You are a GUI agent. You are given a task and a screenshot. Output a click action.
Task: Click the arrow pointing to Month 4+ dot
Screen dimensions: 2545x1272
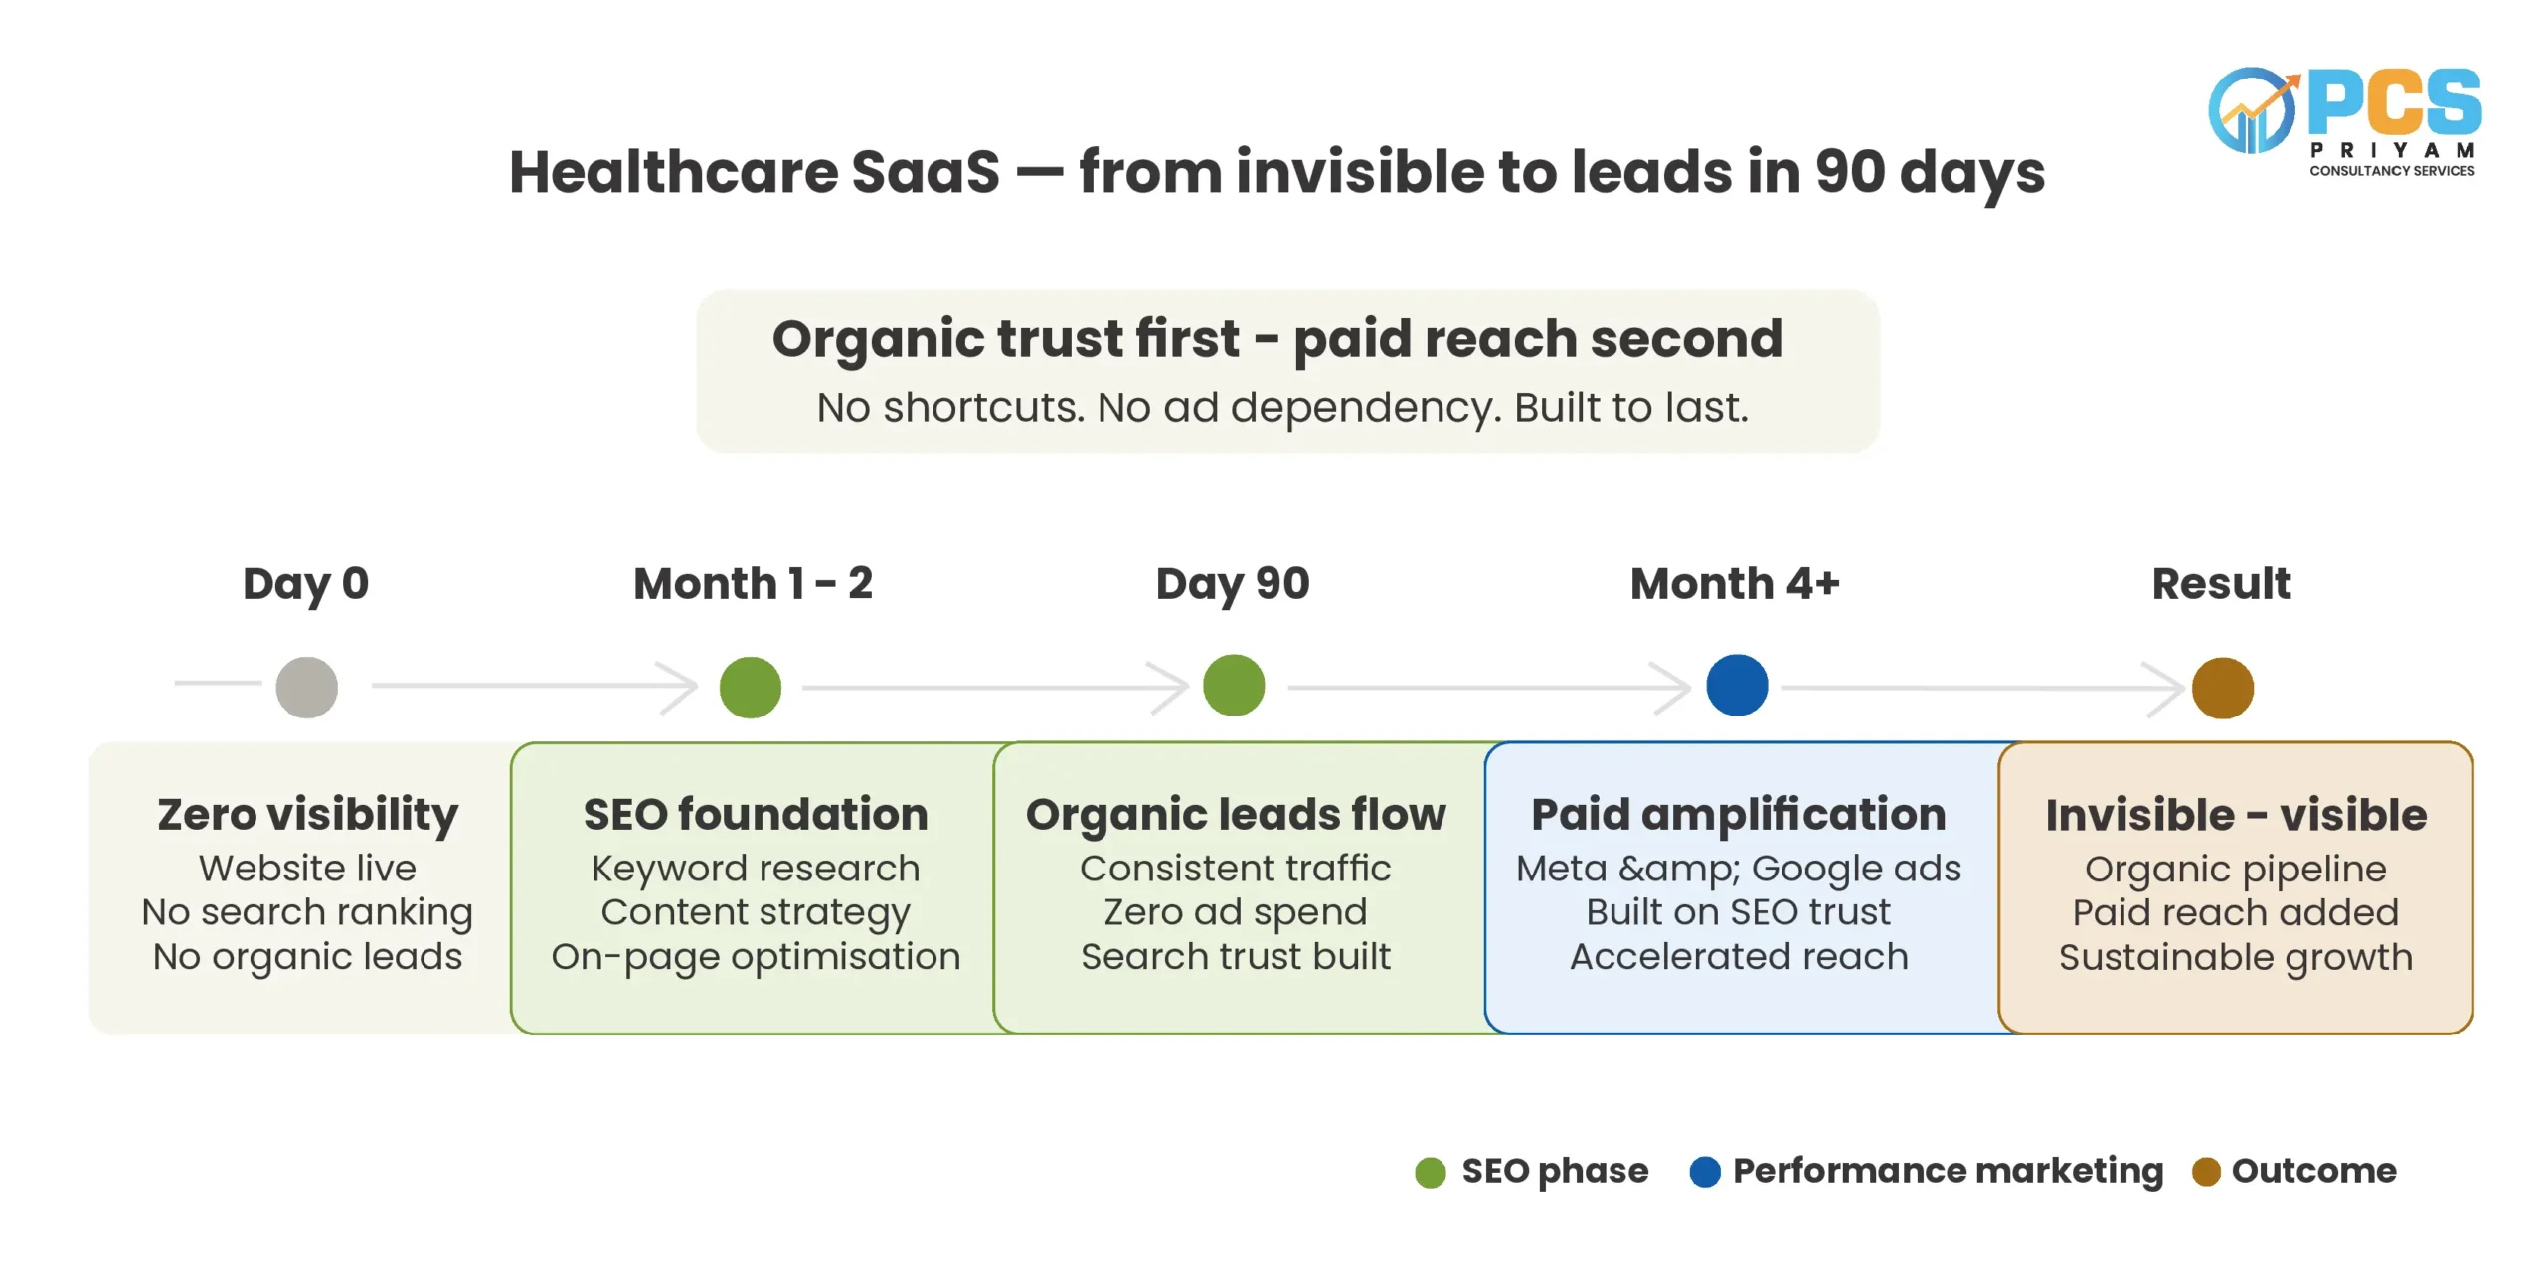(1489, 687)
